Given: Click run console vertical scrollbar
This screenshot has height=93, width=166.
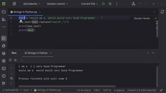Looking at the screenshot, I should [157, 77].
